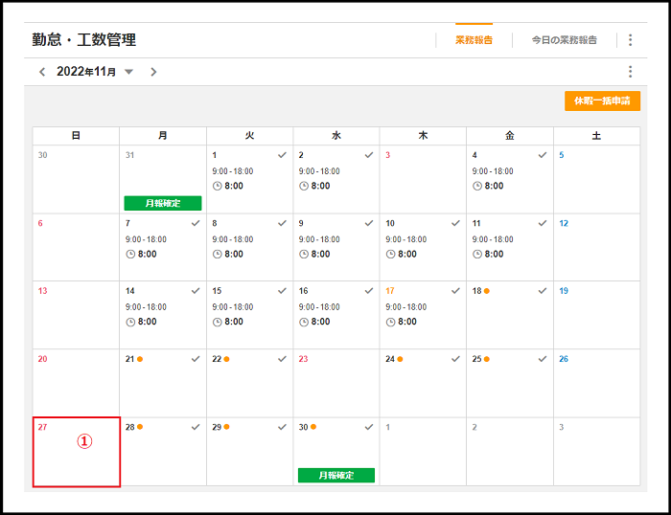Click the clock icon on November 16

(304, 322)
